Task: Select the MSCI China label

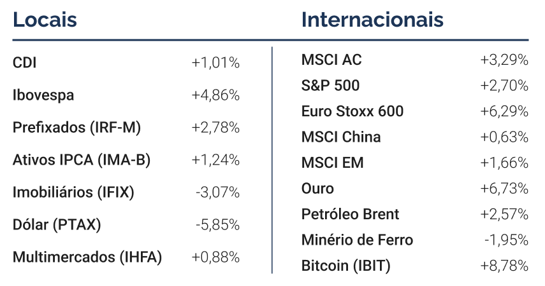Action: pos(341,137)
